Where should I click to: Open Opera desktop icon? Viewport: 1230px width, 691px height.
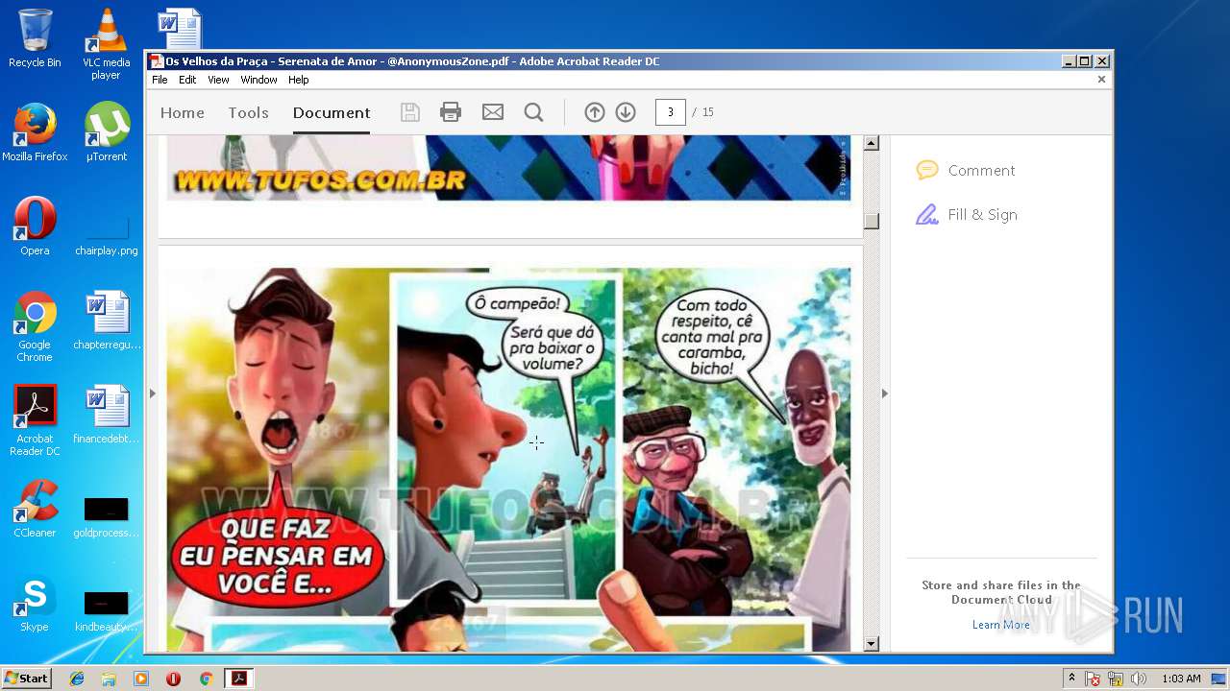[35, 226]
